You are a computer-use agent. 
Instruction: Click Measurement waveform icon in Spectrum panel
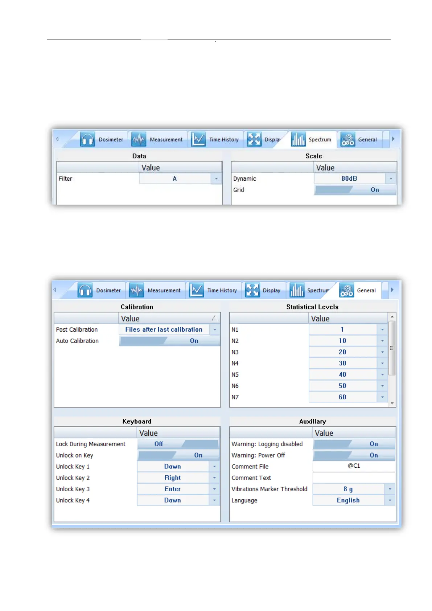pos(139,139)
